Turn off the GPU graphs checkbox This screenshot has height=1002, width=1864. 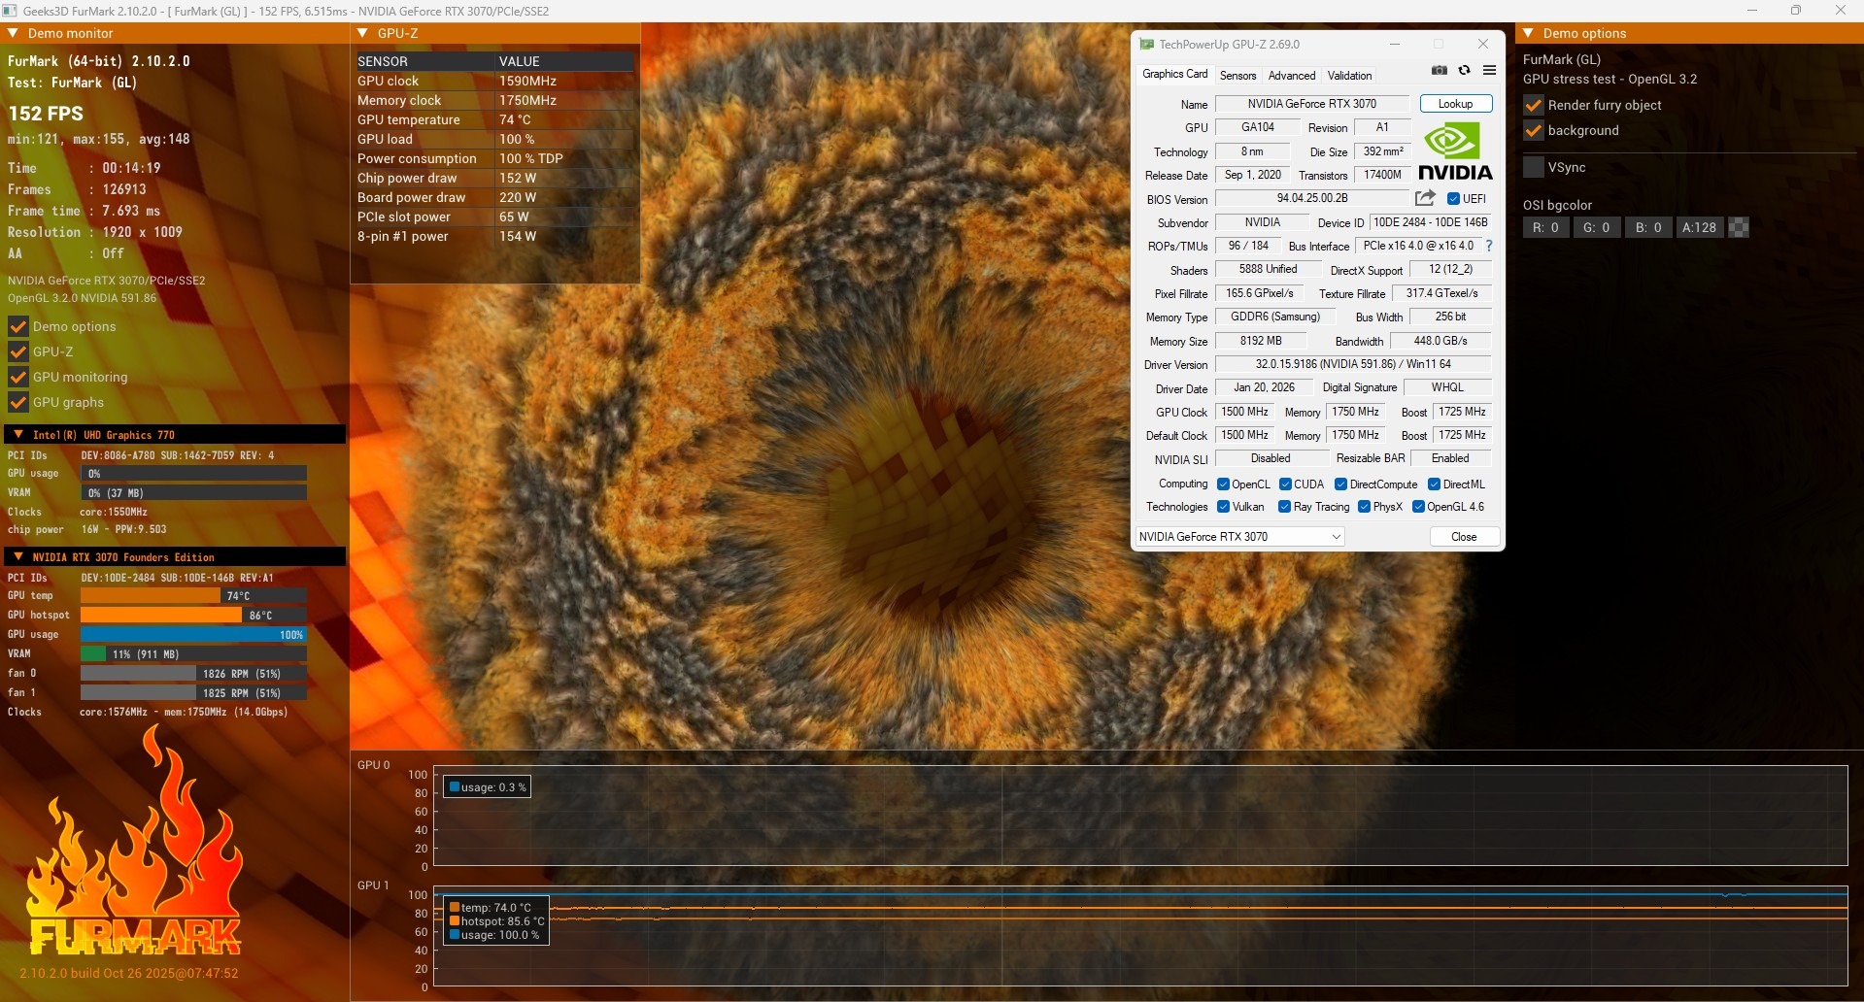(17, 402)
